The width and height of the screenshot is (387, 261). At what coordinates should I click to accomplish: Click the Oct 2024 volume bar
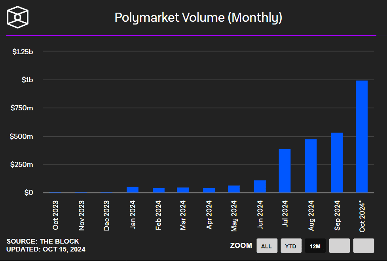(x=362, y=136)
